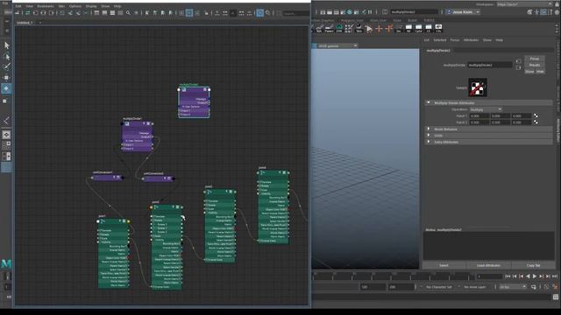The image size is (561, 315).
Task: Click the teal circular icon in status line
Action: [x=350, y=12]
